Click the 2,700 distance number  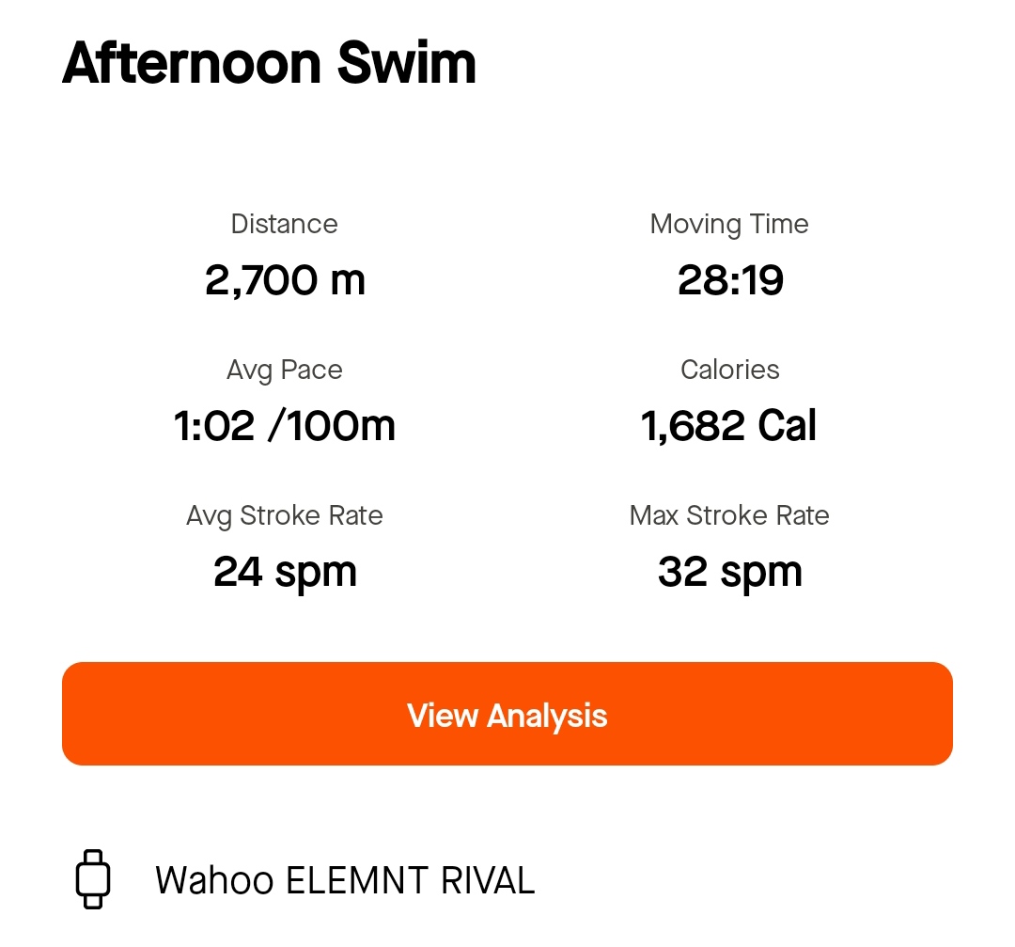[x=247, y=280]
